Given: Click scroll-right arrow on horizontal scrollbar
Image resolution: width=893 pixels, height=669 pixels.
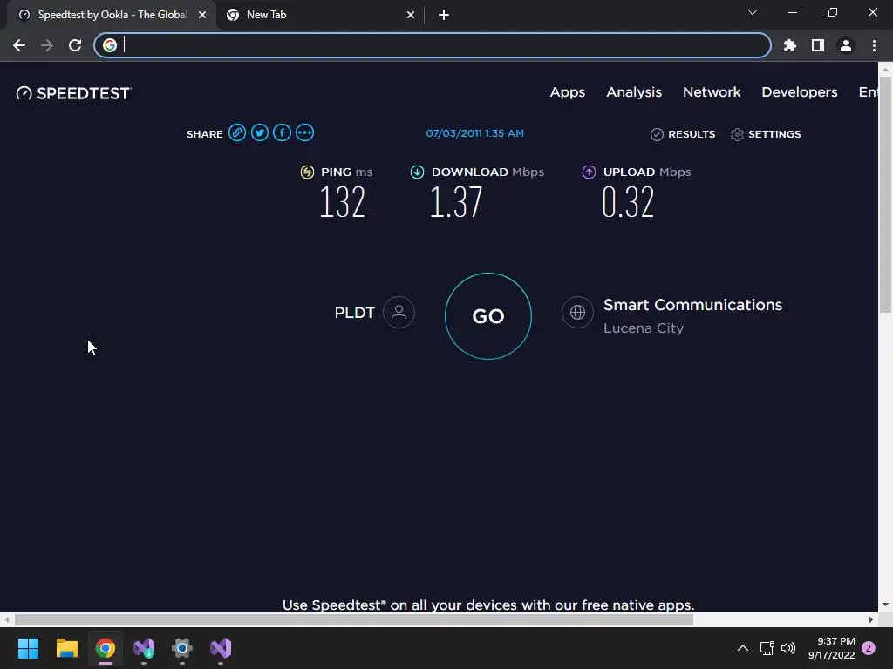Looking at the screenshot, I should (871, 619).
